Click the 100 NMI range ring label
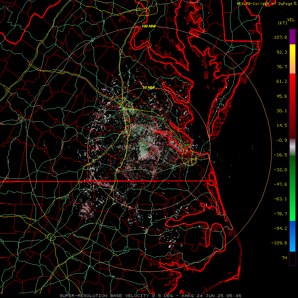The width and height of the screenshot is (298, 298). point(149,26)
